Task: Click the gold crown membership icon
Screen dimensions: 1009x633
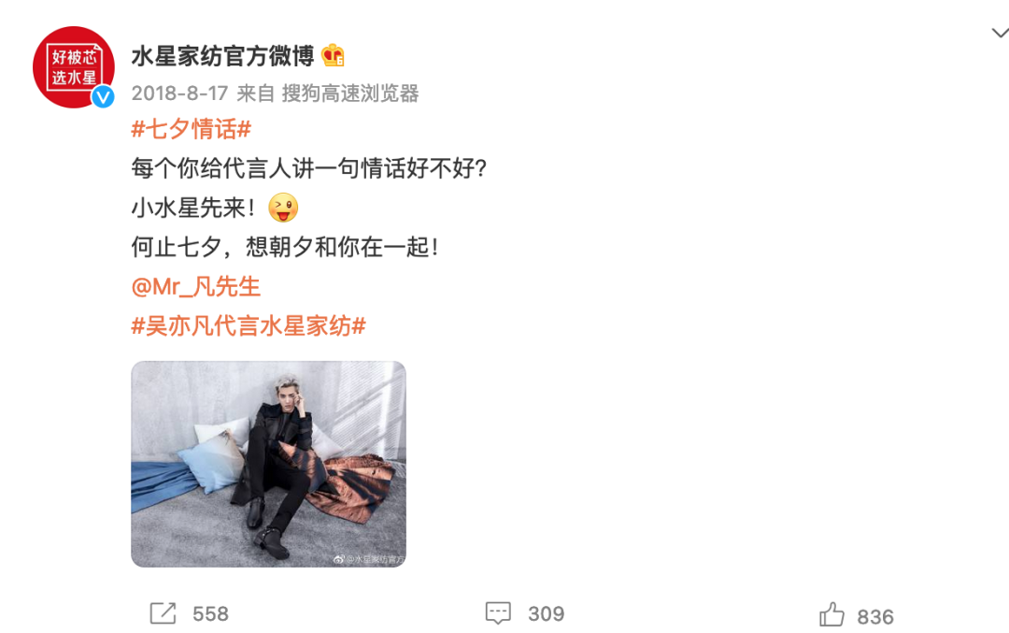Action: click(x=334, y=56)
